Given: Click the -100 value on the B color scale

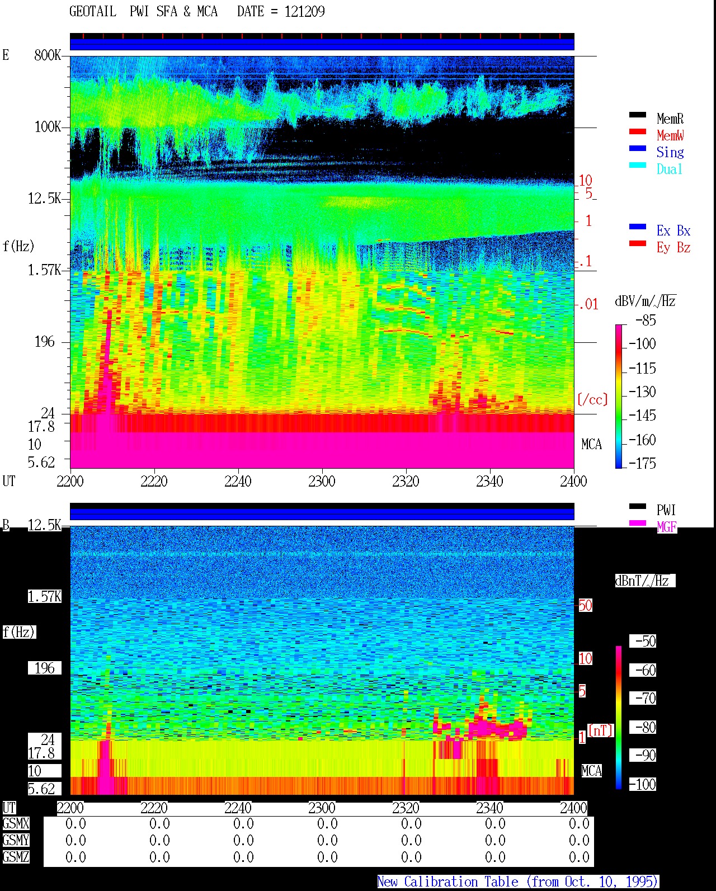Looking at the screenshot, I should pos(642,784).
